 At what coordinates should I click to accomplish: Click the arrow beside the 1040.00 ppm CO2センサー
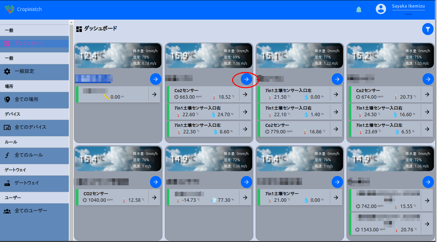(154, 197)
